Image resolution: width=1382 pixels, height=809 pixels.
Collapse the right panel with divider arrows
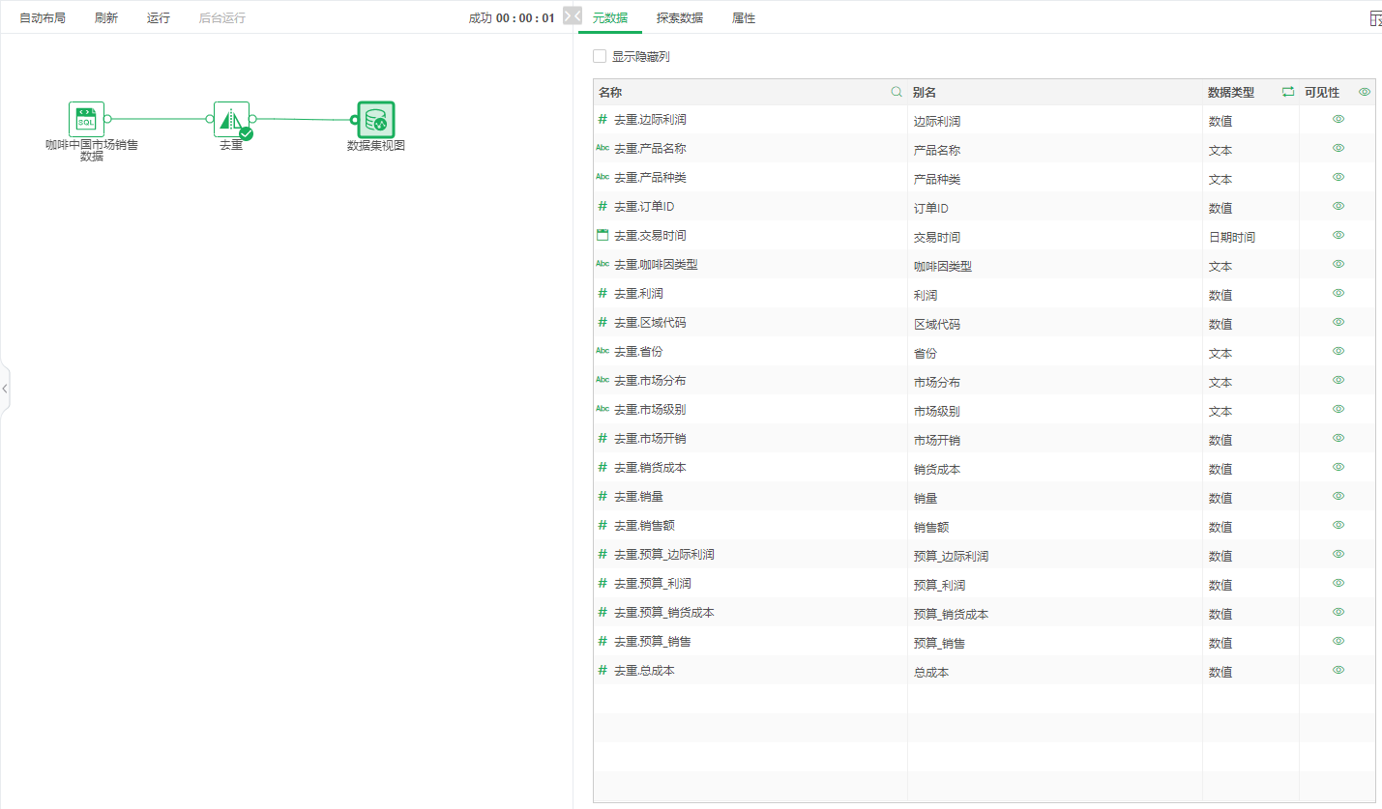pos(573,16)
